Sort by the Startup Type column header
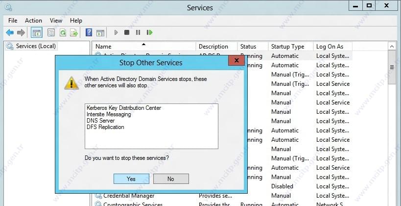 (291, 47)
